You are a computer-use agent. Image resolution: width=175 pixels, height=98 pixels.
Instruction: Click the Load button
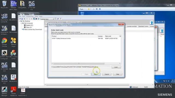[116, 67]
